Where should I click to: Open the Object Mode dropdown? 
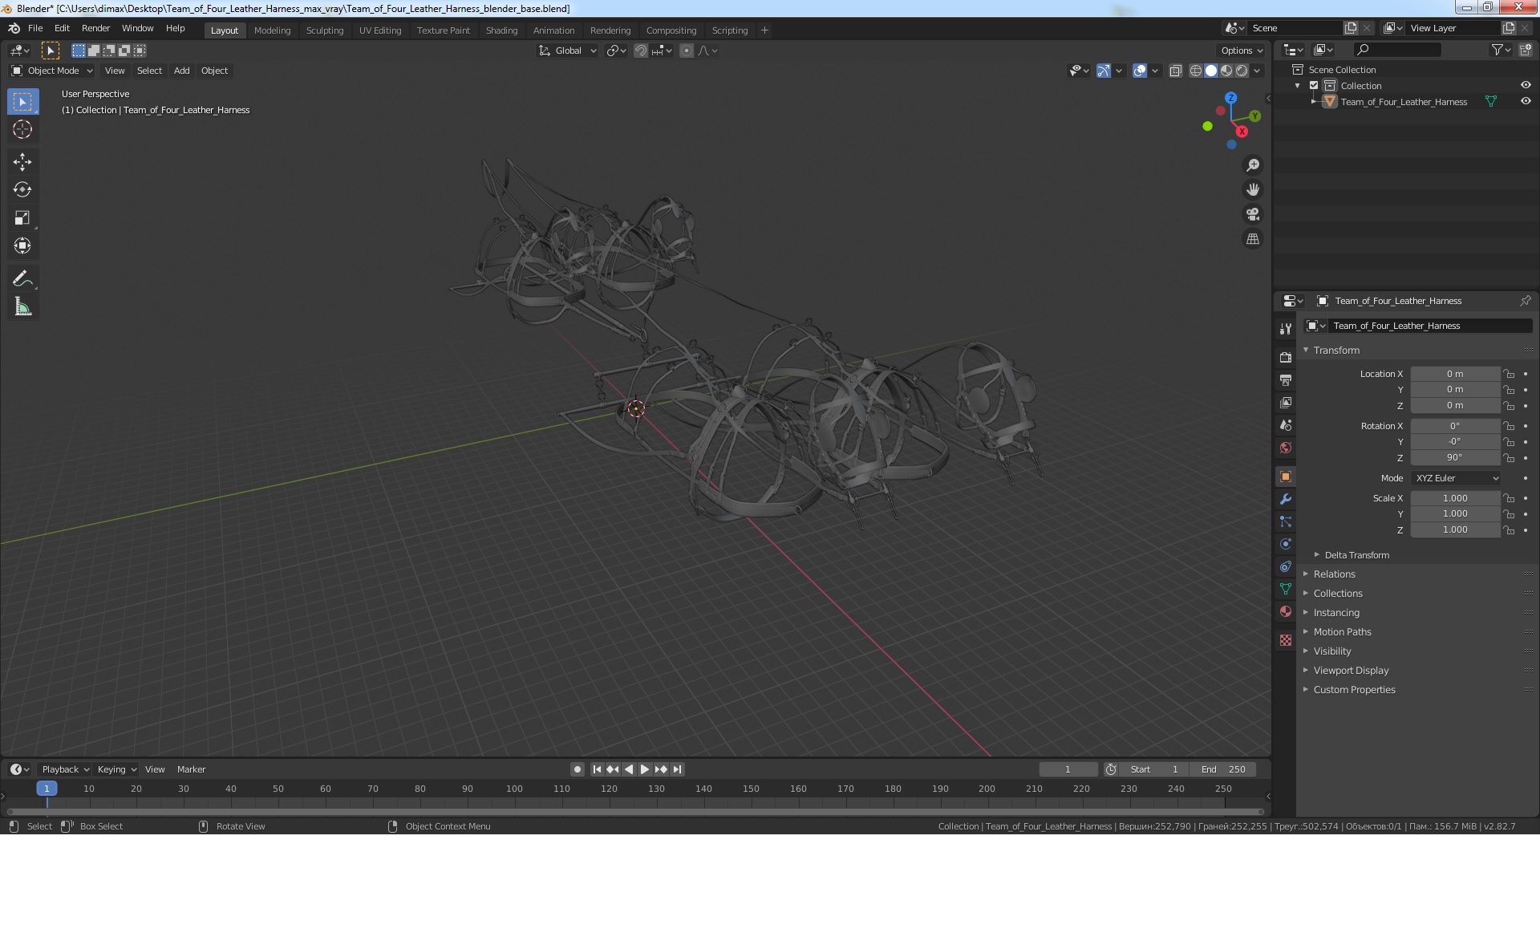[x=52, y=71]
